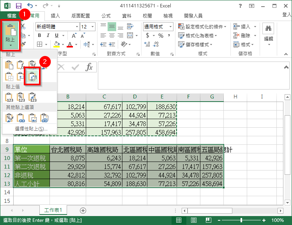Expand Conditional Formatting menu
292x225 pixels.
click(202, 26)
